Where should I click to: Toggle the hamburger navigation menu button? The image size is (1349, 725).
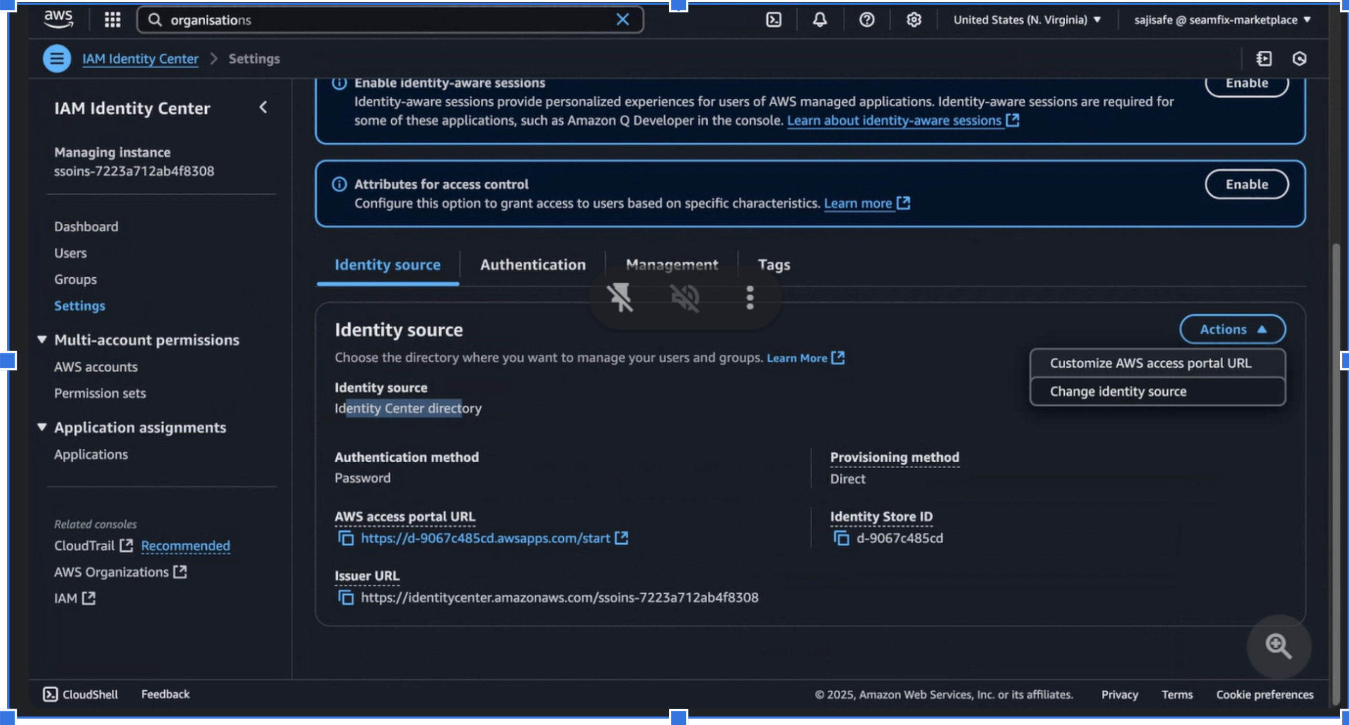point(57,59)
